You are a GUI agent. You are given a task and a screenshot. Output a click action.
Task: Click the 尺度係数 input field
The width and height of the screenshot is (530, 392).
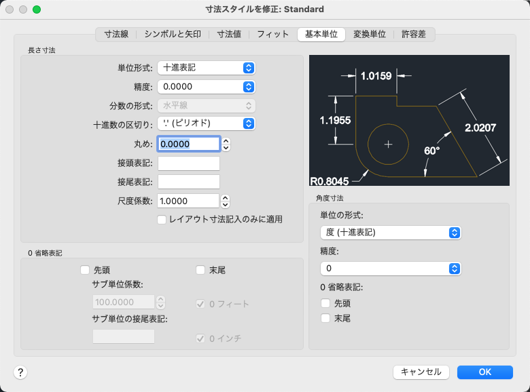pyautogui.click(x=188, y=201)
